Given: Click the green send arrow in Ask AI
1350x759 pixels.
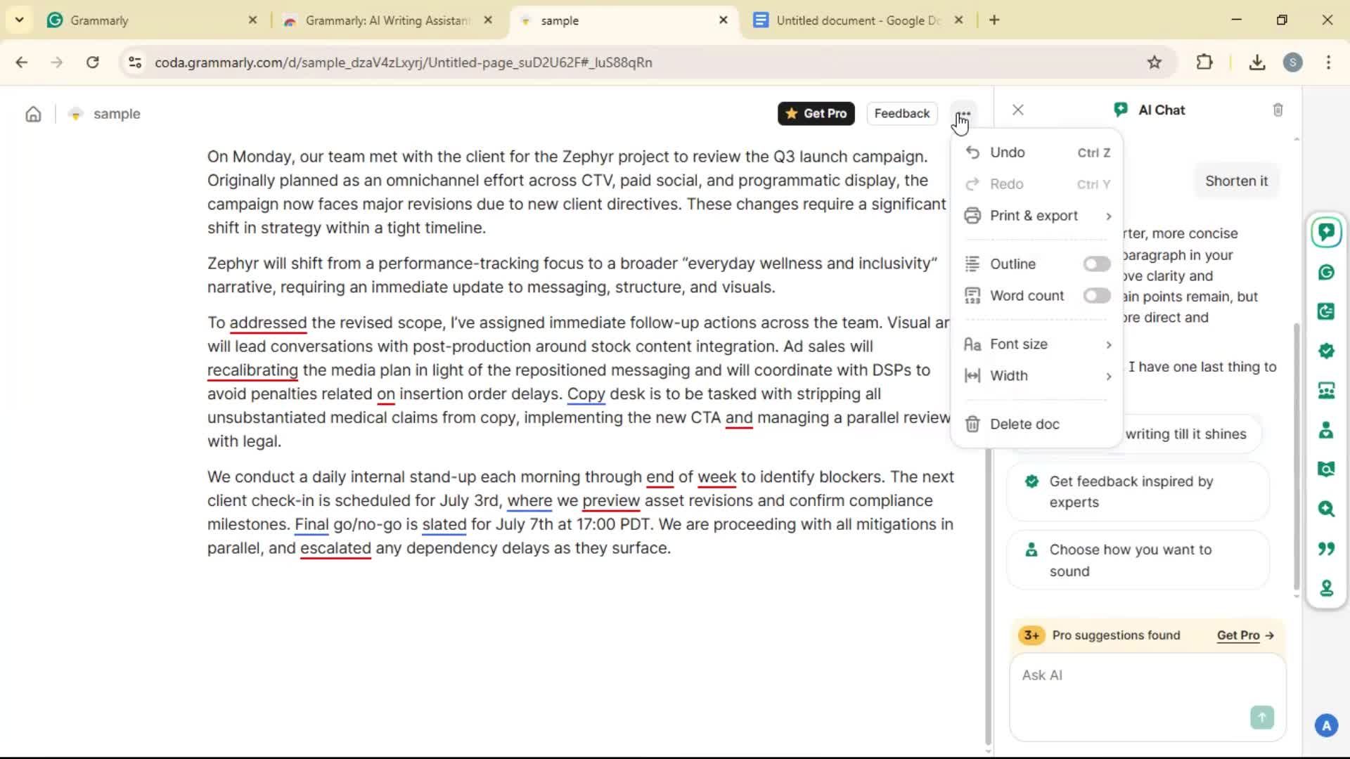Looking at the screenshot, I should [x=1261, y=717].
